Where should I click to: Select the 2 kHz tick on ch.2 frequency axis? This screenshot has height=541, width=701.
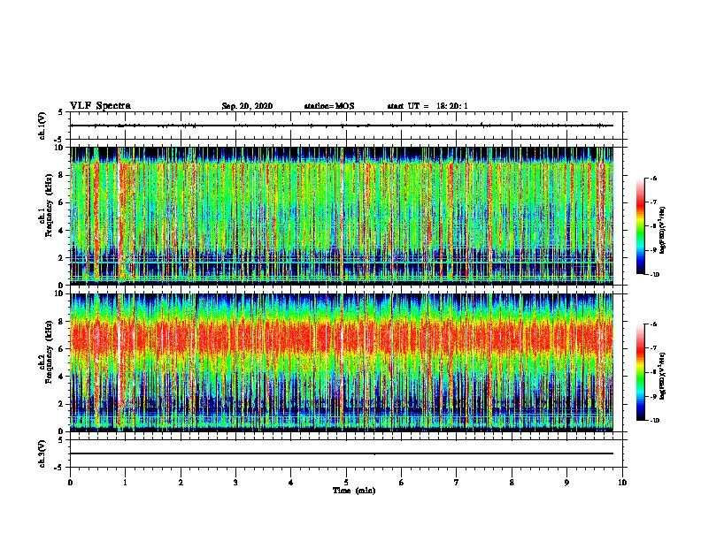61,404
